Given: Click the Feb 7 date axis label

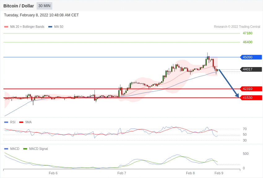Looking at the screenshot, I should [122, 173].
